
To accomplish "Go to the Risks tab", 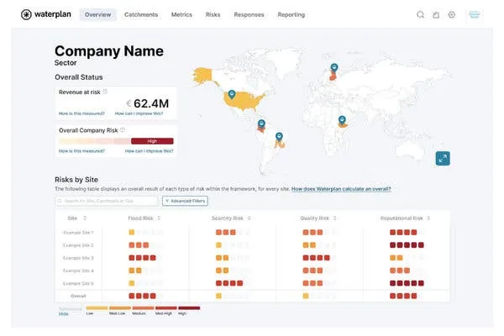I will point(213,15).
